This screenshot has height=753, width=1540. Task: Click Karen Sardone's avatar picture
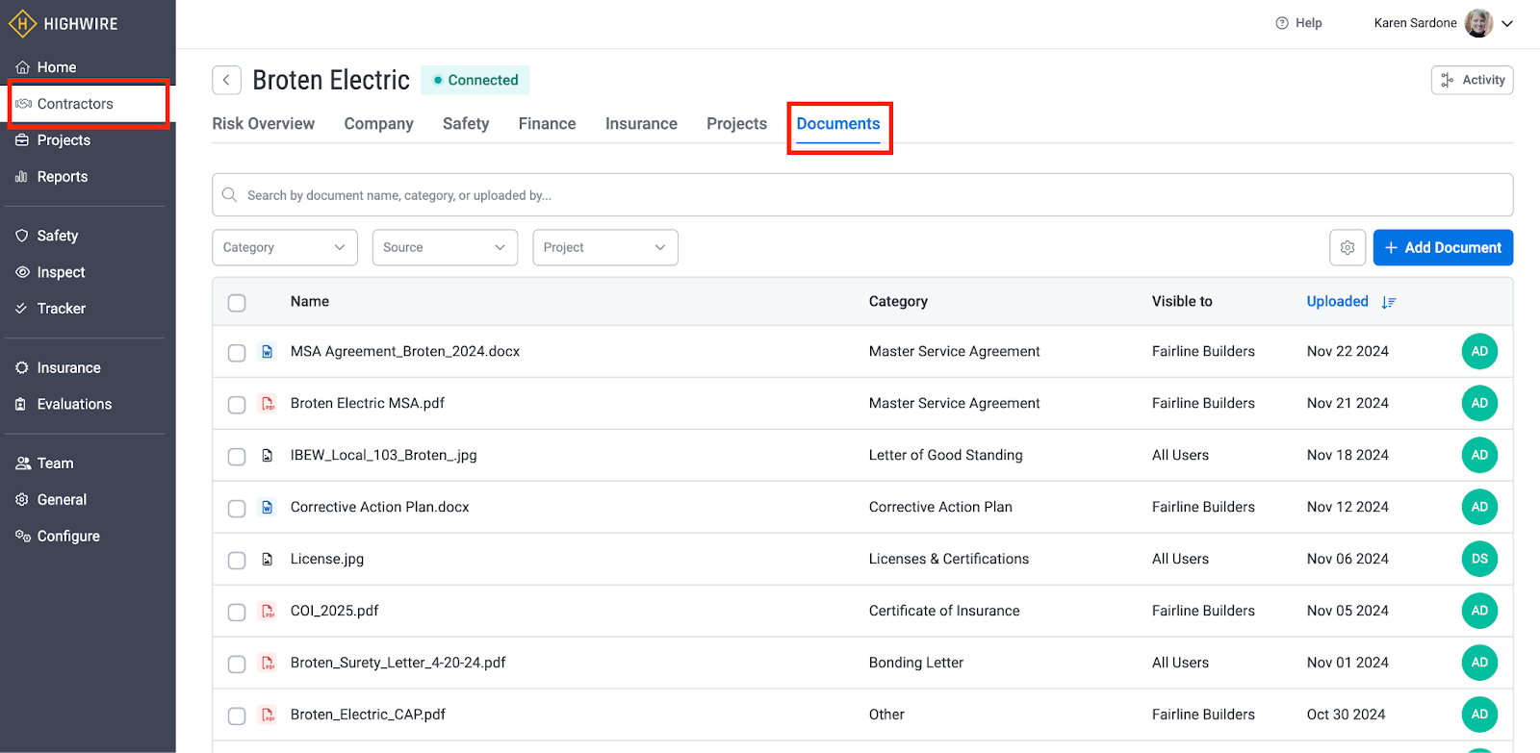tap(1478, 23)
